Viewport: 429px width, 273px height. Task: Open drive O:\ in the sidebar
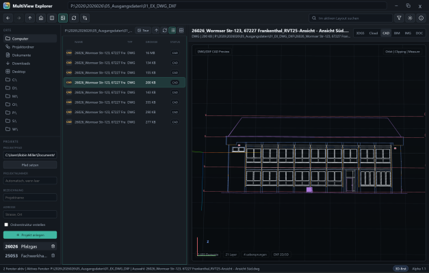[30, 104]
